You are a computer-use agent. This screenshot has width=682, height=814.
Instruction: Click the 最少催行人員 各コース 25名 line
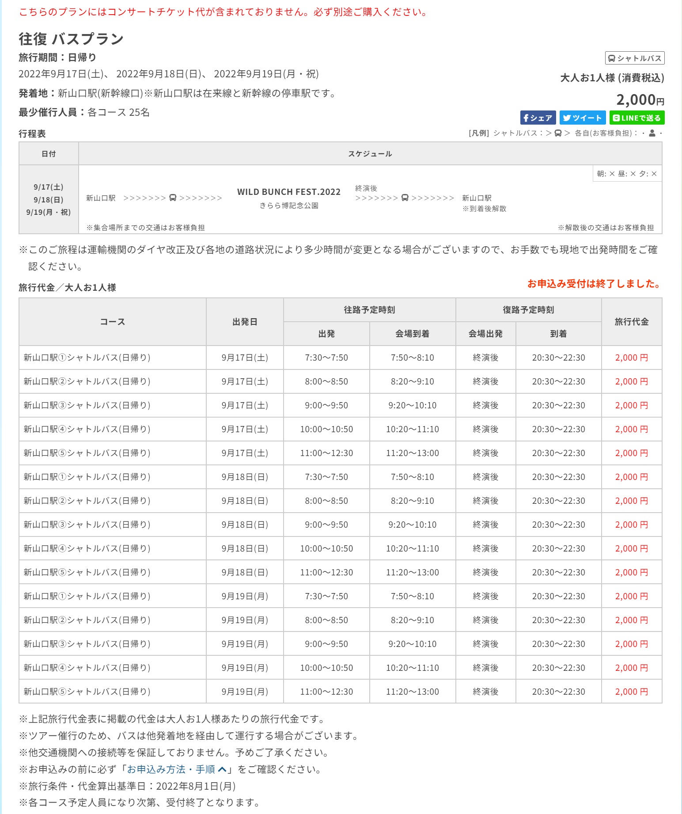click(84, 112)
